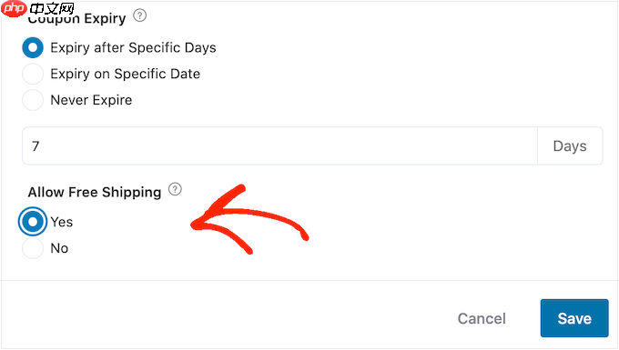619x350 pixels.
Task: Click the "Yes" option label text
Action: [62, 222]
